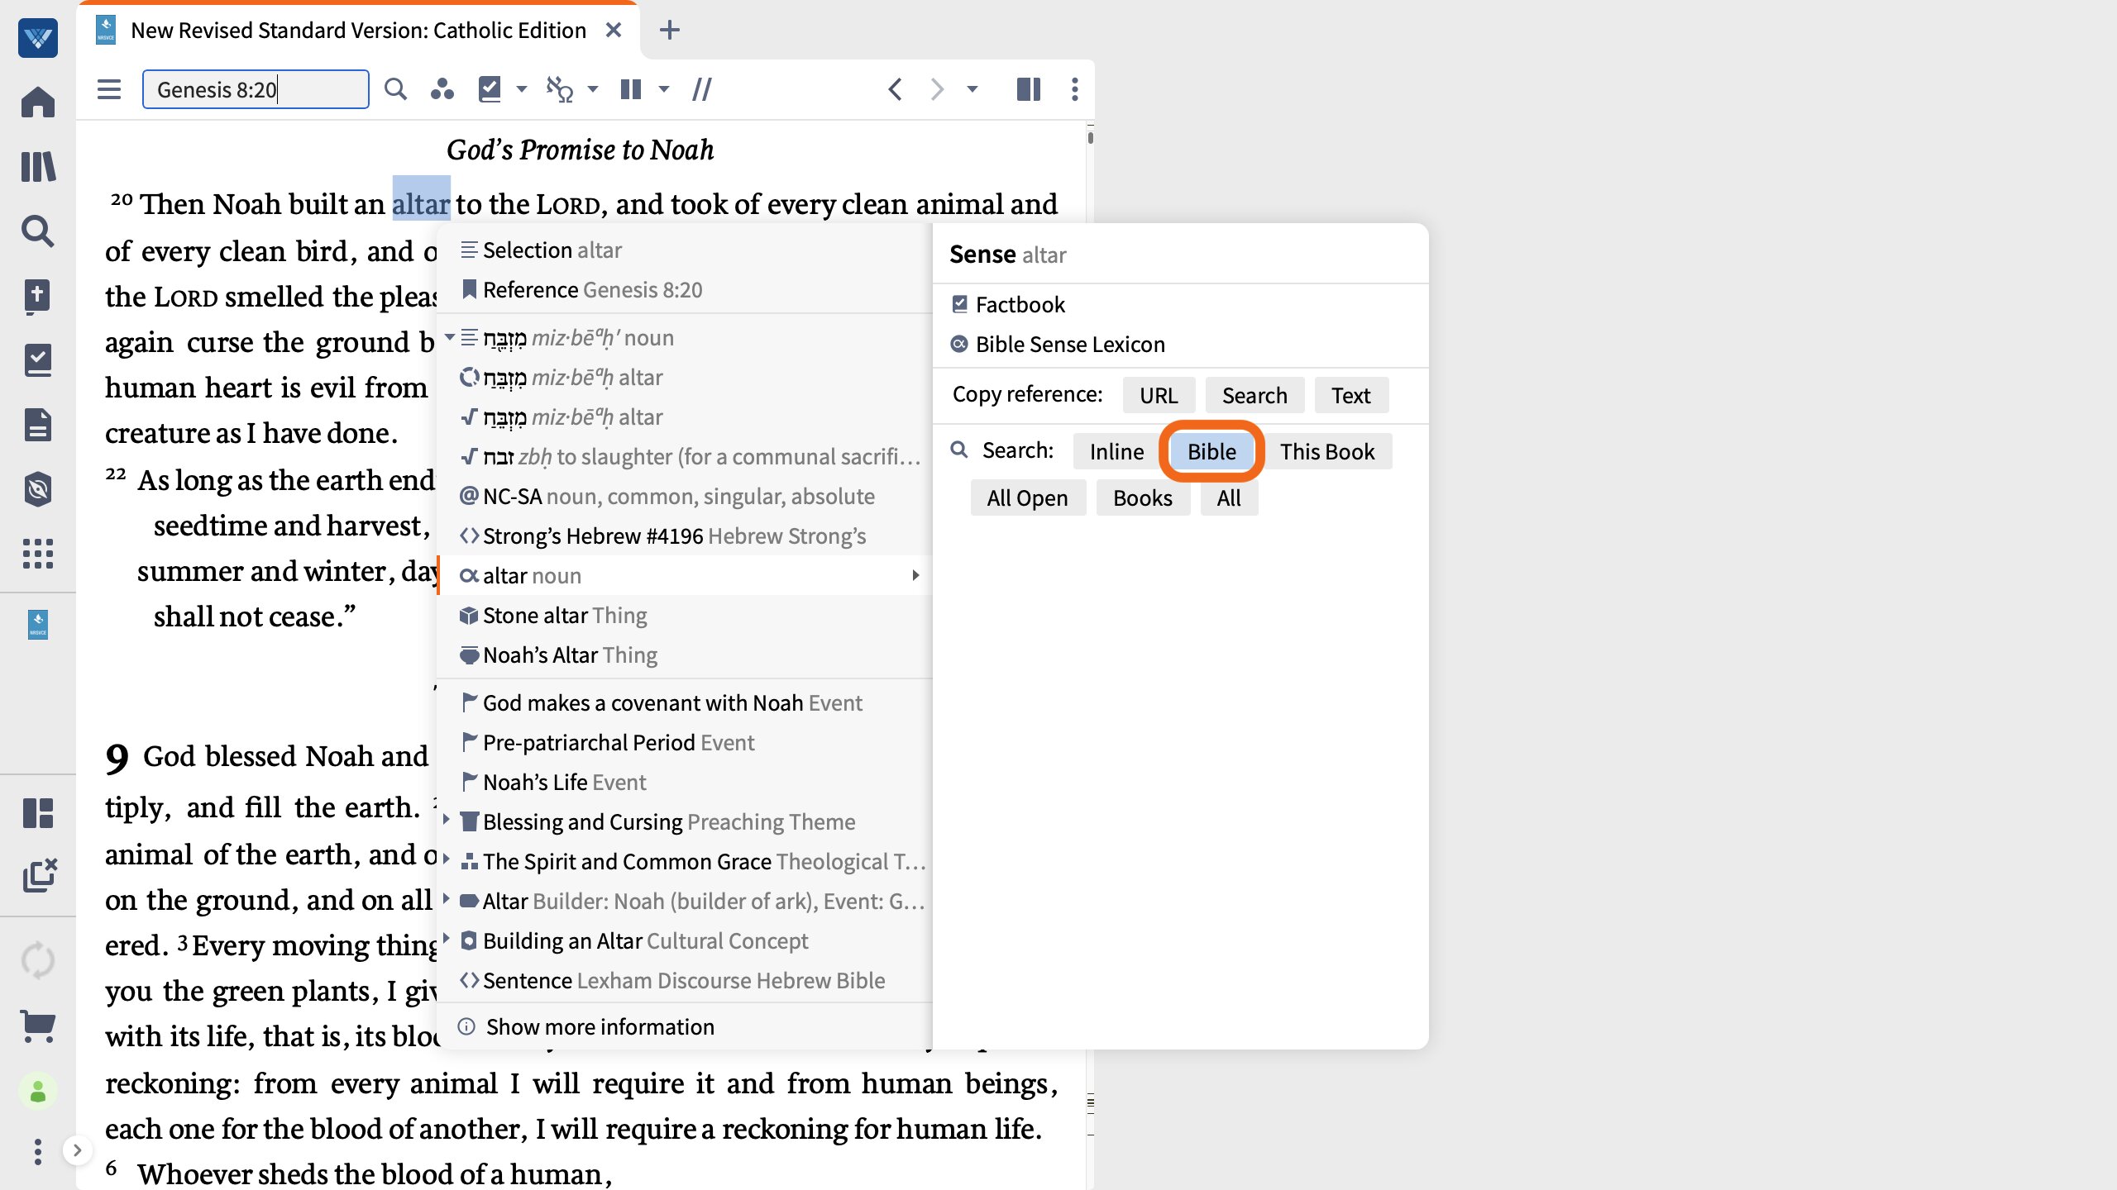Viewport: 2117px width, 1190px height.
Task: Open the Layouts icon in sidebar
Action: (x=38, y=813)
